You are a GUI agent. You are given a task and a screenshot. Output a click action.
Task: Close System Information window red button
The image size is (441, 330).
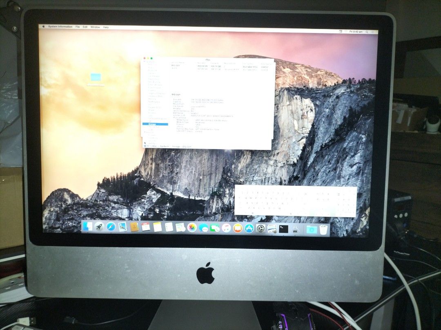145,58
